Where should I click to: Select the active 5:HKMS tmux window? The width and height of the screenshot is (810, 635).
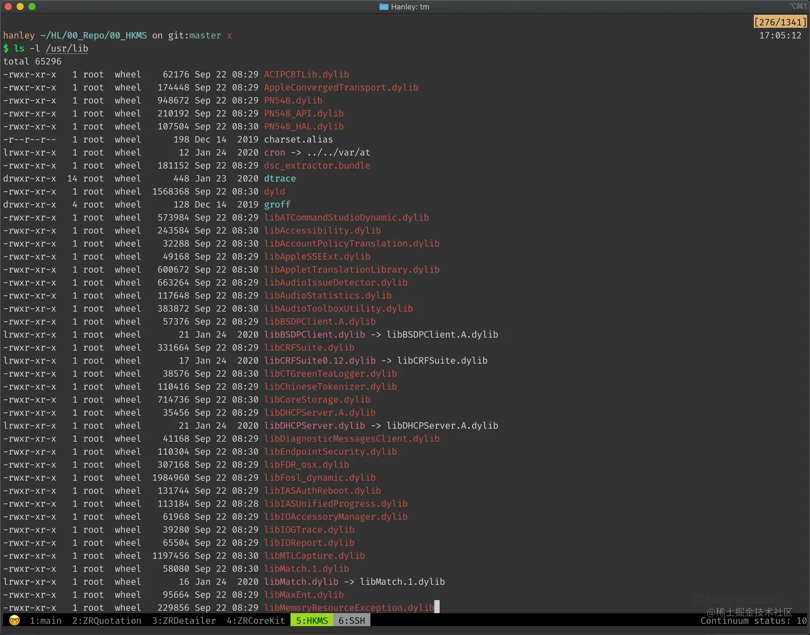312,621
